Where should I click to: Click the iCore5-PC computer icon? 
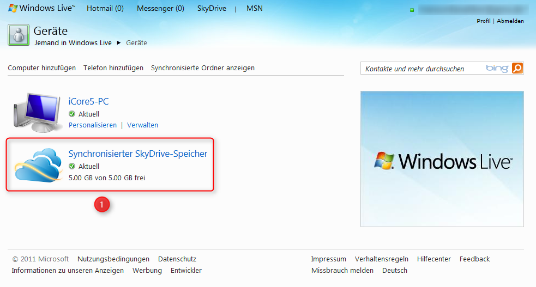[x=37, y=113]
